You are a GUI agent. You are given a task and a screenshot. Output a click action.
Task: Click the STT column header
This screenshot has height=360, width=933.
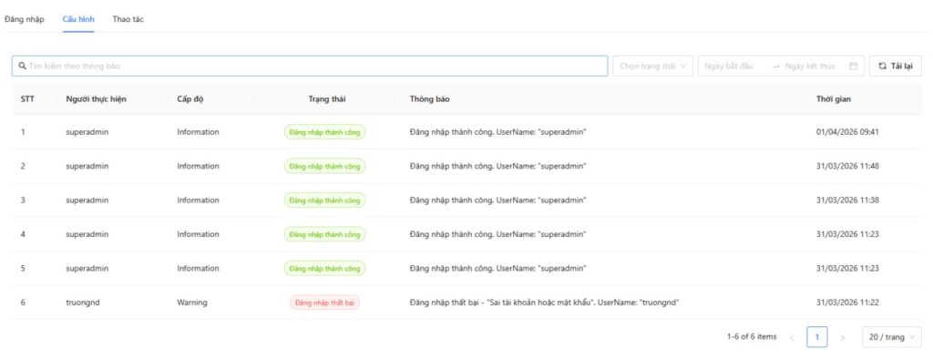(x=27, y=99)
